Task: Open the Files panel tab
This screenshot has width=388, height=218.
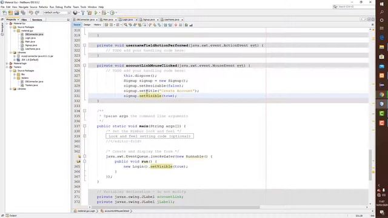Action: [x=24, y=19]
